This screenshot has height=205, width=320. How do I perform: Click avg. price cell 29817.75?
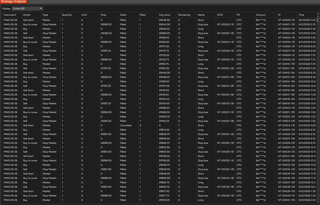[x=165, y=196]
